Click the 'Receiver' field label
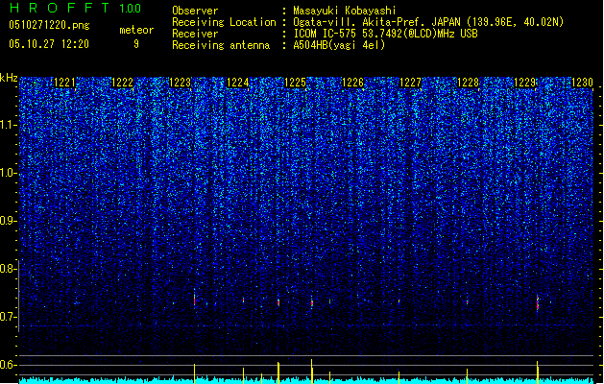604x384 pixels. click(195, 34)
